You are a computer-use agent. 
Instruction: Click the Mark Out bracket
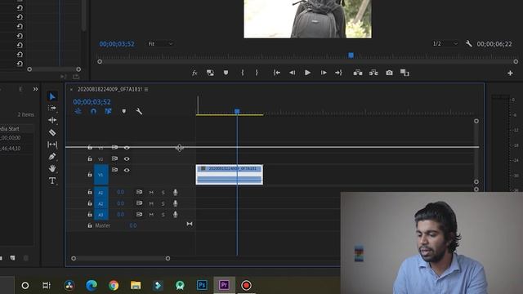click(257, 73)
